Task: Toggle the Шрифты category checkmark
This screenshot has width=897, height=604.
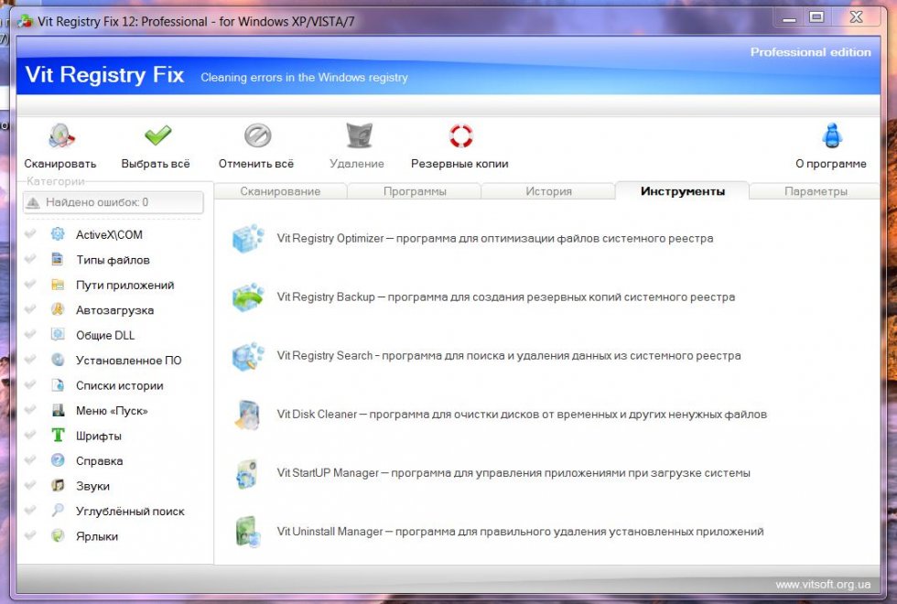Action: point(30,435)
